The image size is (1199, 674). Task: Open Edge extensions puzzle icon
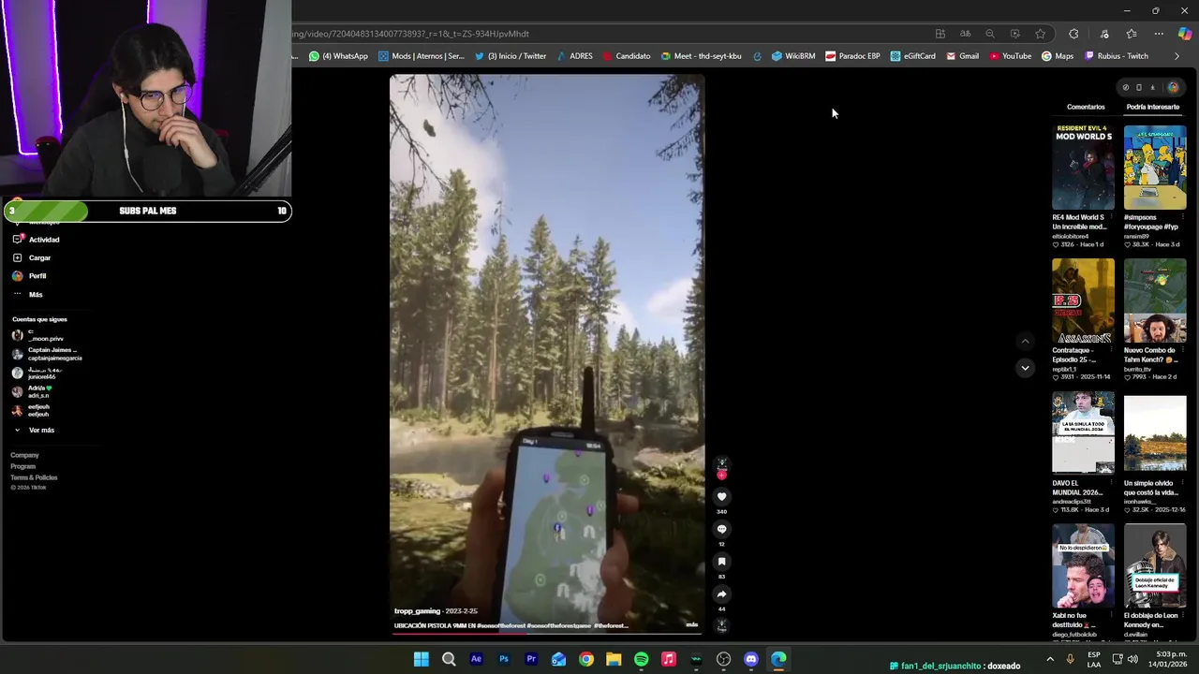pyautogui.click(x=1073, y=34)
